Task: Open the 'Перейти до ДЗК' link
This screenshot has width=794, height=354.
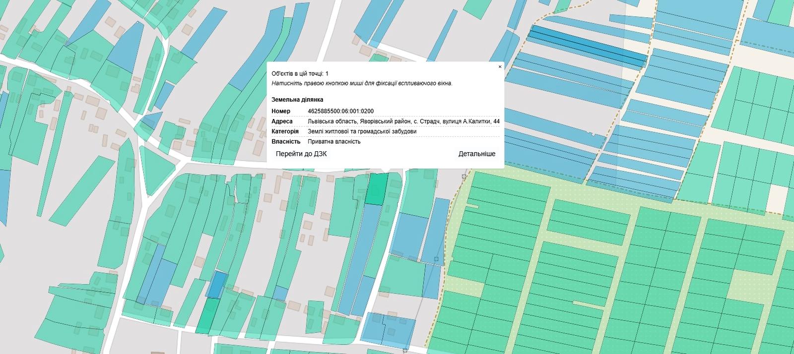Action: coord(301,154)
